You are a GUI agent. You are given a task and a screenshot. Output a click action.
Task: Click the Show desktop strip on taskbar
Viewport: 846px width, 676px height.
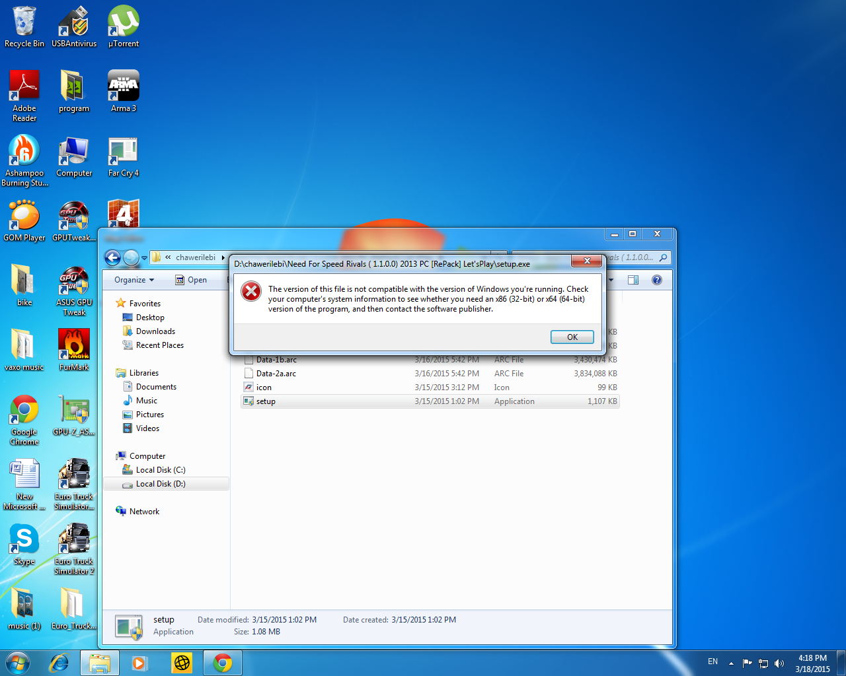coord(841,663)
